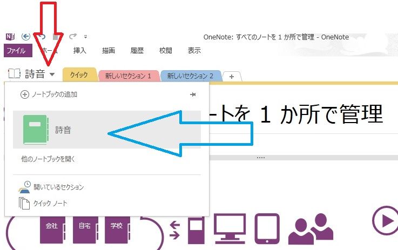Click the misplaced sections icon with clock
Screen dimensions: 398x250
(25, 187)
